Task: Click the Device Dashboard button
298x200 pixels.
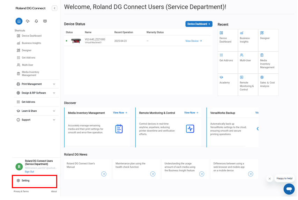Action: (x=199, y=24)
